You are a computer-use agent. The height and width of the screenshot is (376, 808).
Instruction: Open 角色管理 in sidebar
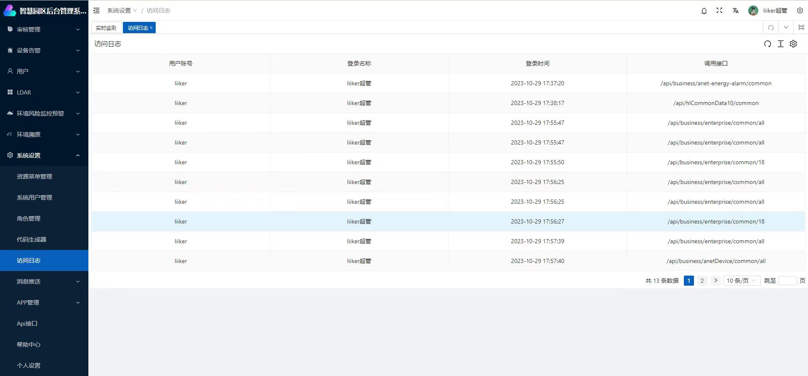pyautogui.click(x=44, y=218)
